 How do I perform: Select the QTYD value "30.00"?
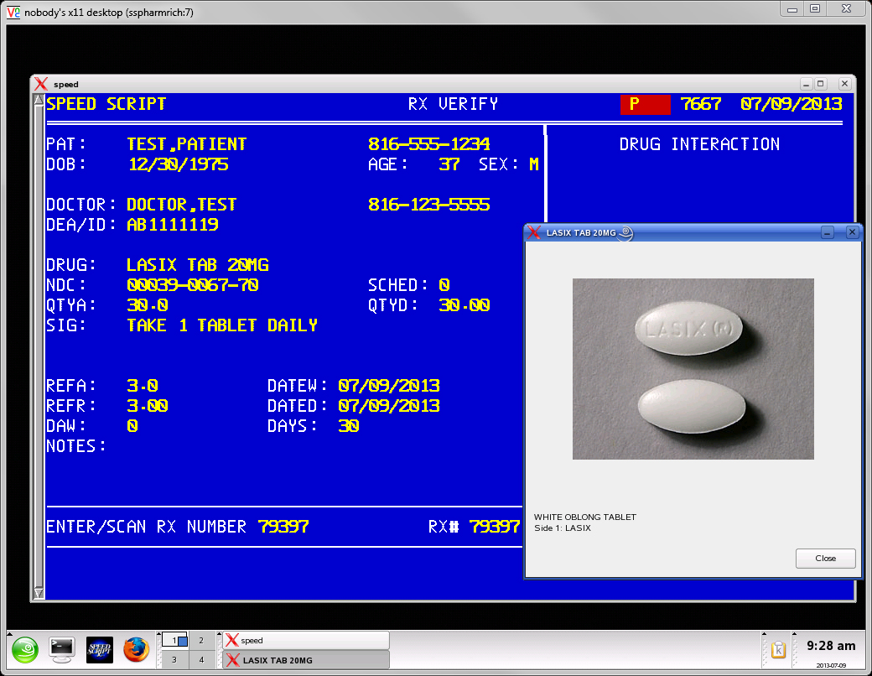click(x=465, y=305)
